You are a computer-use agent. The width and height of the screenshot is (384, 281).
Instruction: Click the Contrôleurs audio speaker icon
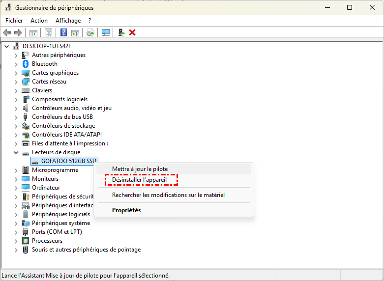point(26,108)
